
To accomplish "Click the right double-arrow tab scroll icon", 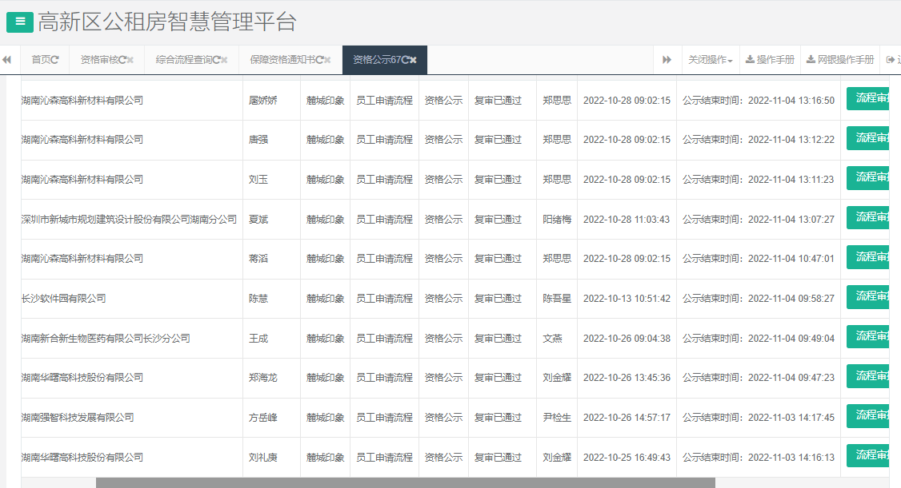I will pyautogui.click(x=666, y=59).
